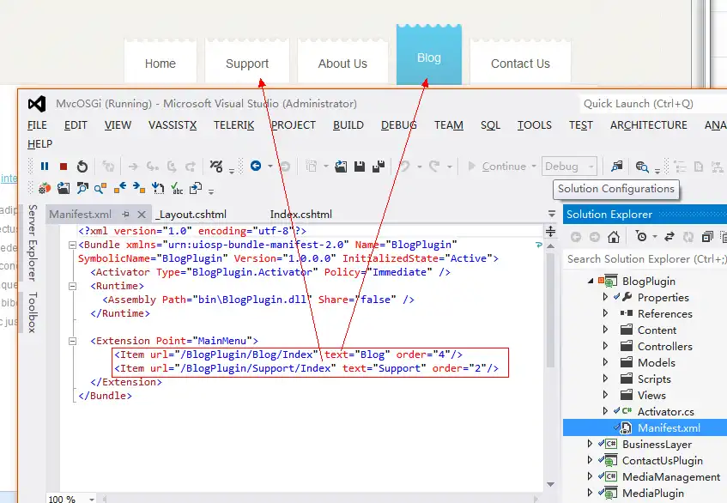
Task: Click VA Find Symbol icon
Action: click(82, 188)
